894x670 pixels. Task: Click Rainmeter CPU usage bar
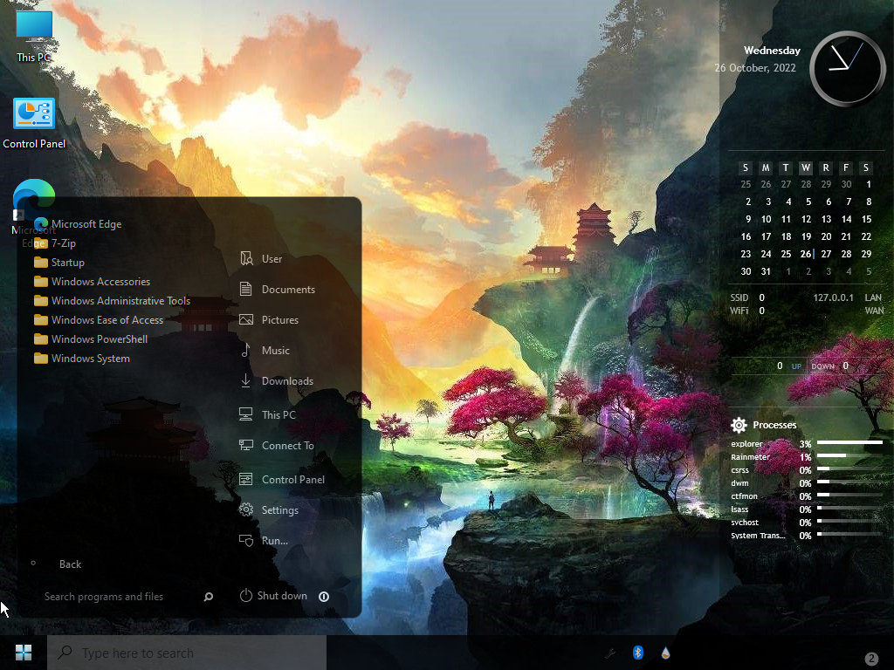(x=849, y=455)
